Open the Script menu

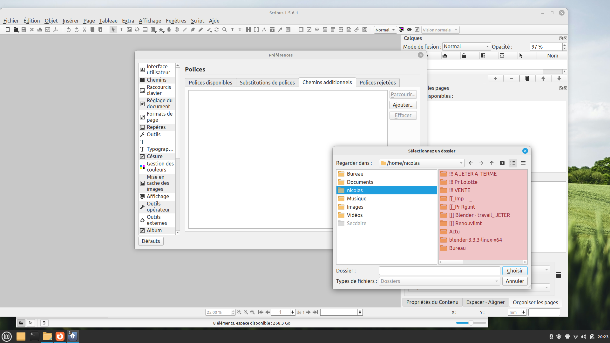pyautogui.click(x=198, y=21)
